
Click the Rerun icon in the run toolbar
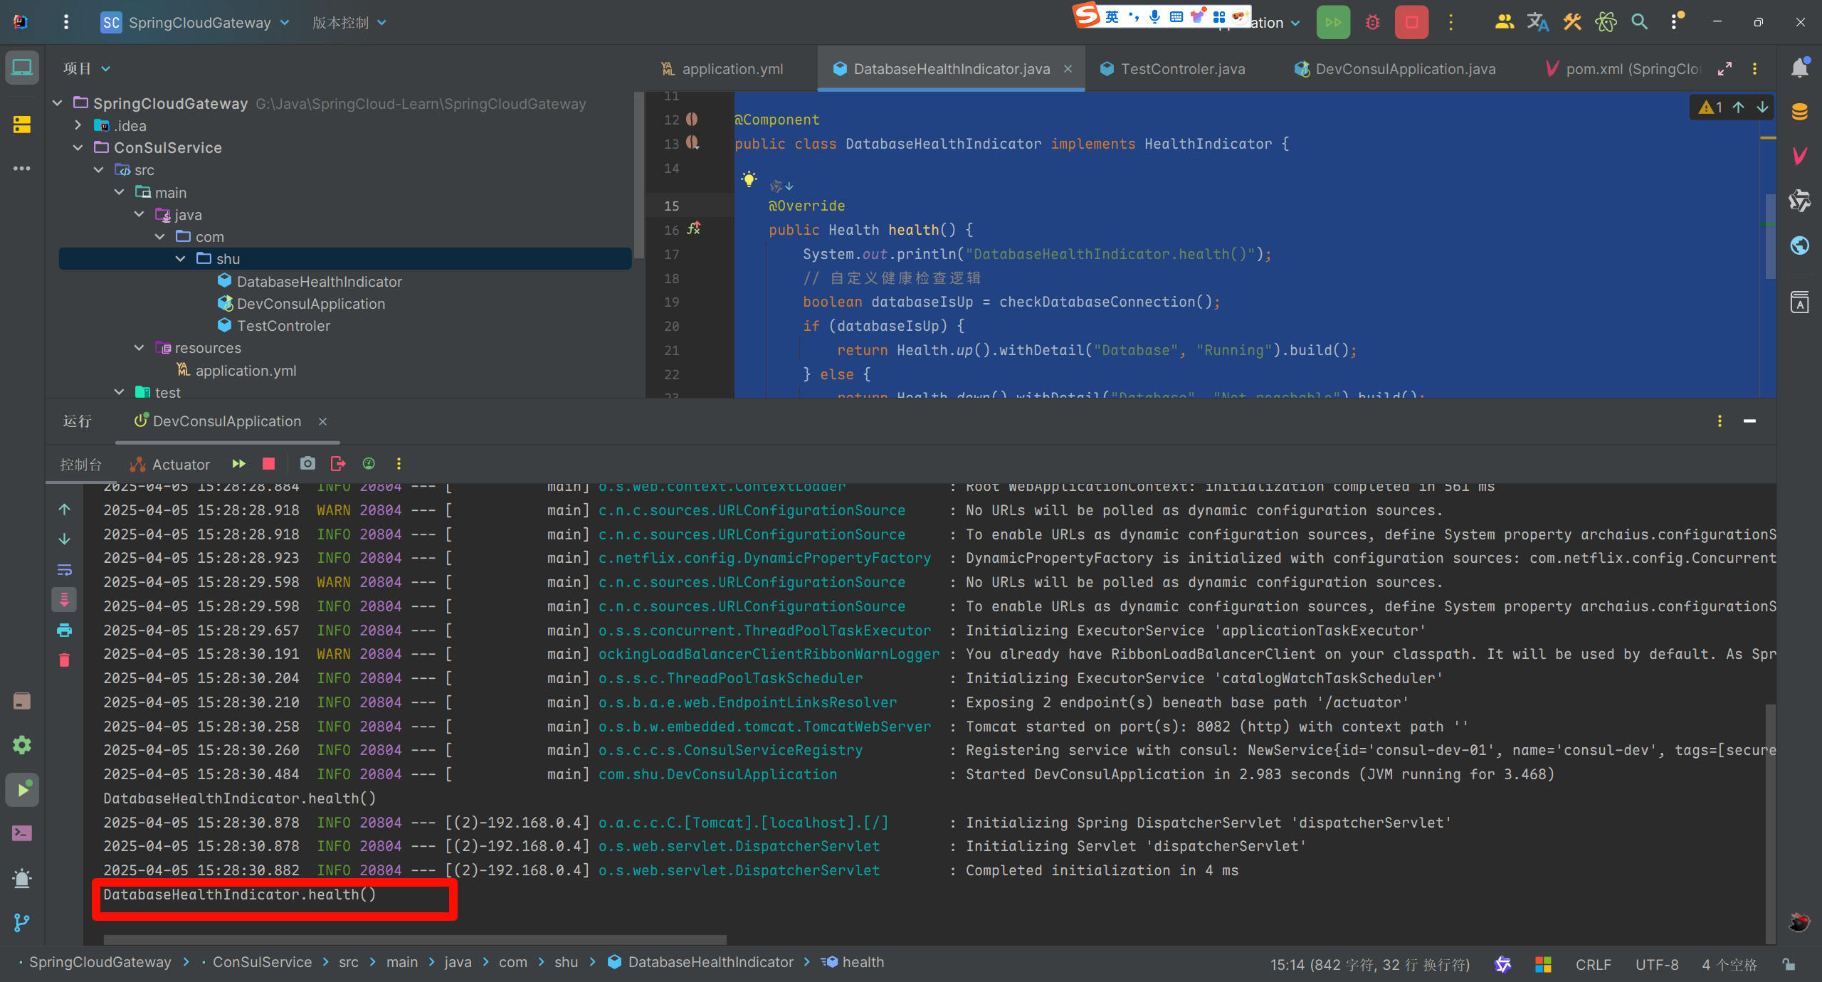click(x=239, y=464)
